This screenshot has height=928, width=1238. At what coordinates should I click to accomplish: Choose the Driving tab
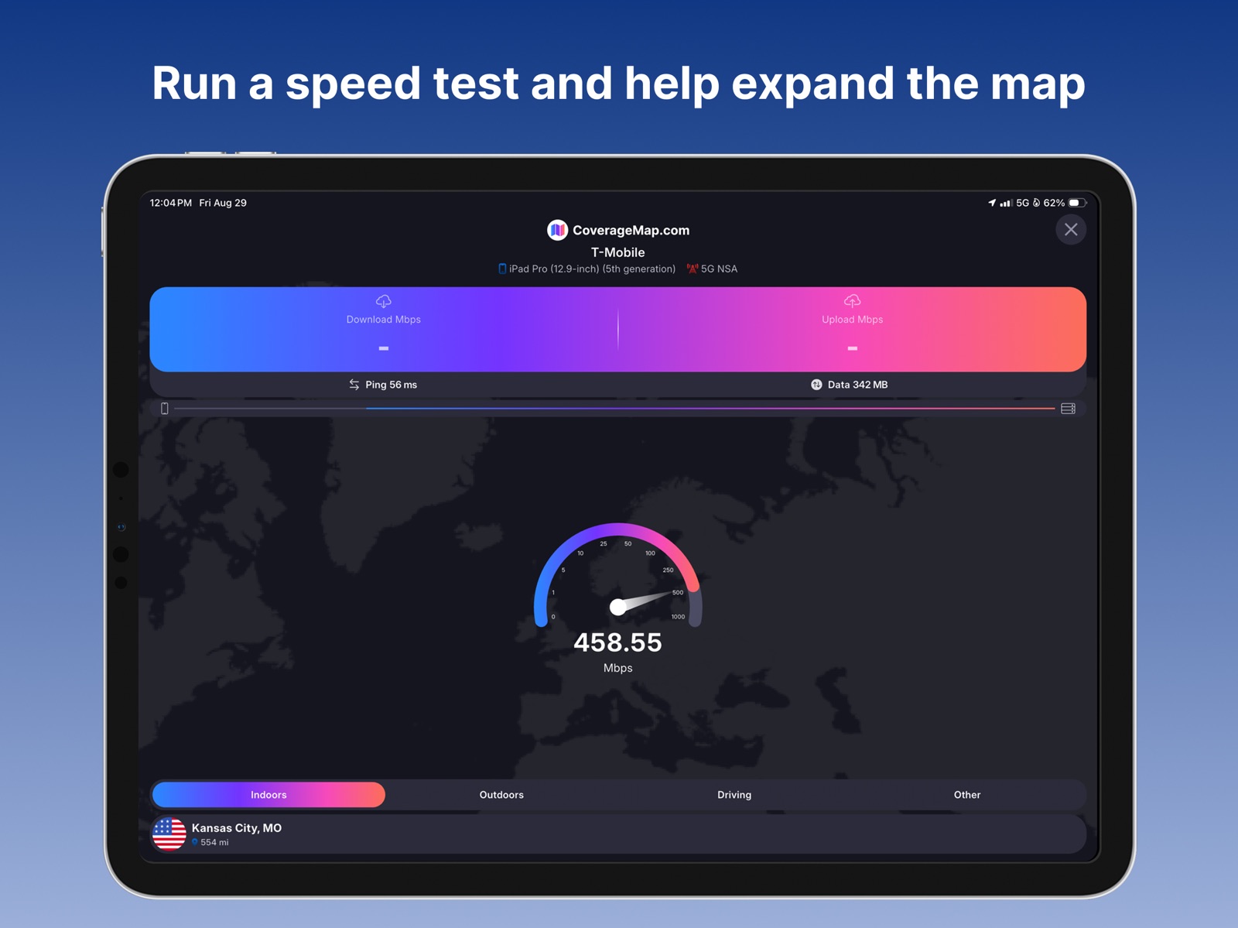734,795
